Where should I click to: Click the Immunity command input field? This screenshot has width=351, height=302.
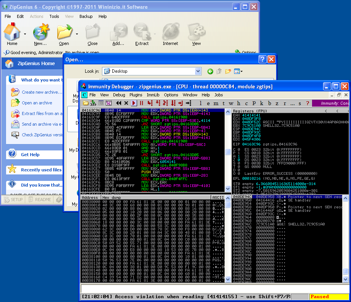pyautogui.click(x=215, y=289)
